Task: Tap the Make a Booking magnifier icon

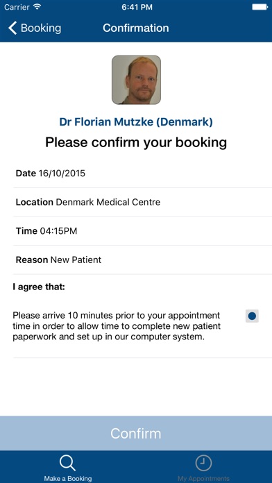Action: point(67,464)
